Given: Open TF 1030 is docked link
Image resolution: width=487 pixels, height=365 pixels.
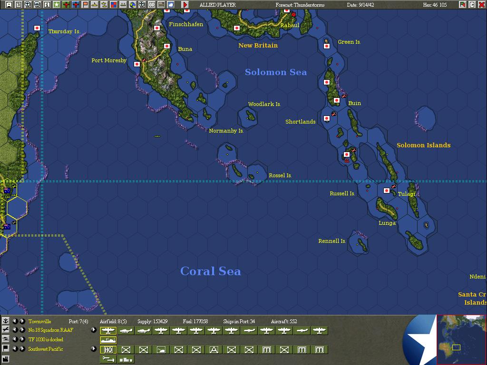Looking at the screenshot, I should tap(46, 339).
